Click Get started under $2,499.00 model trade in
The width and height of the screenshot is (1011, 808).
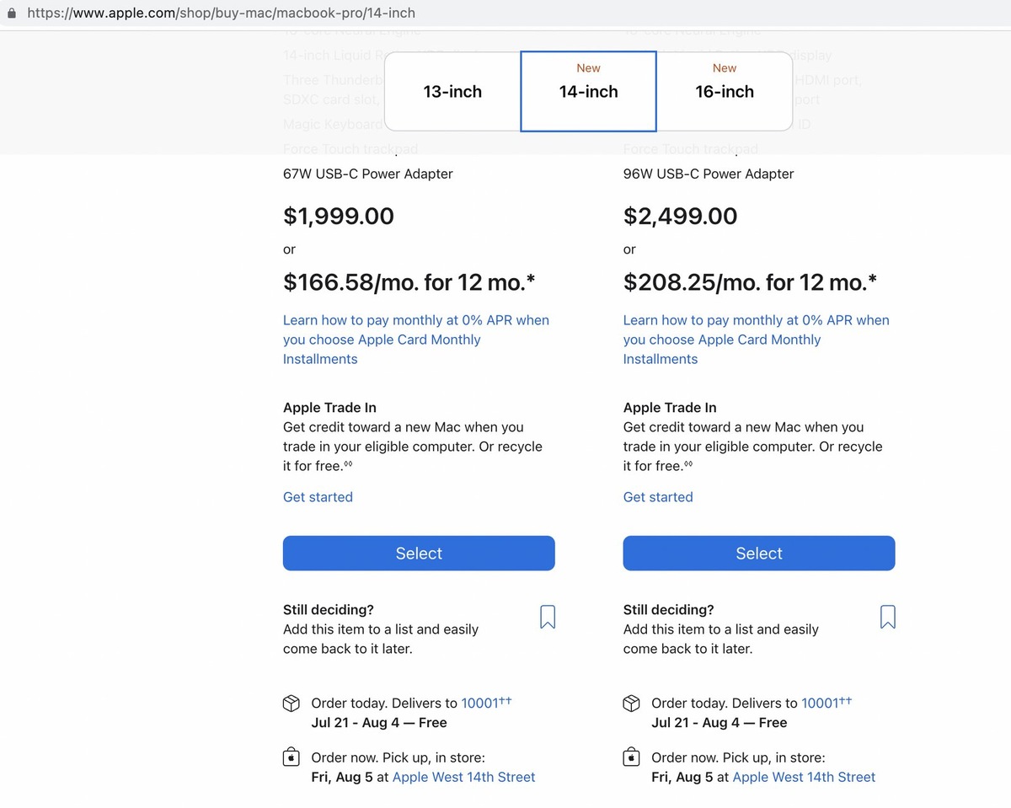[x=658, y=497]
